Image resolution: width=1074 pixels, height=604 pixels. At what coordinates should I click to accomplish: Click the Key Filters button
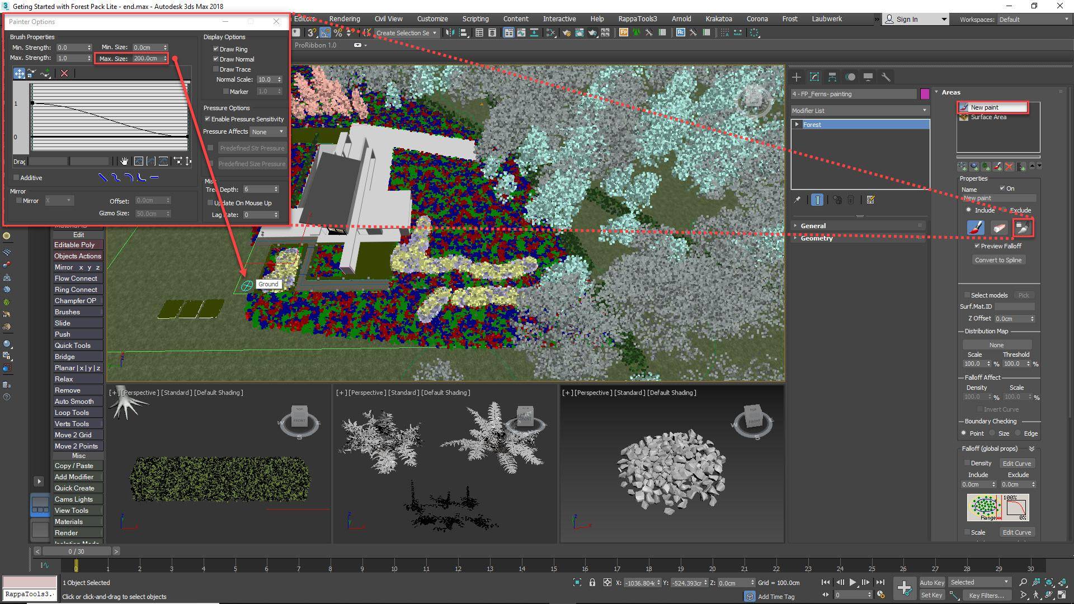pyautogui.click(x=986, y=595)
